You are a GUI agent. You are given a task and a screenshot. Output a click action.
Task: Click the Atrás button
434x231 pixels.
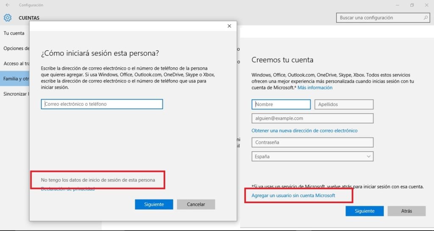point(406,211)
